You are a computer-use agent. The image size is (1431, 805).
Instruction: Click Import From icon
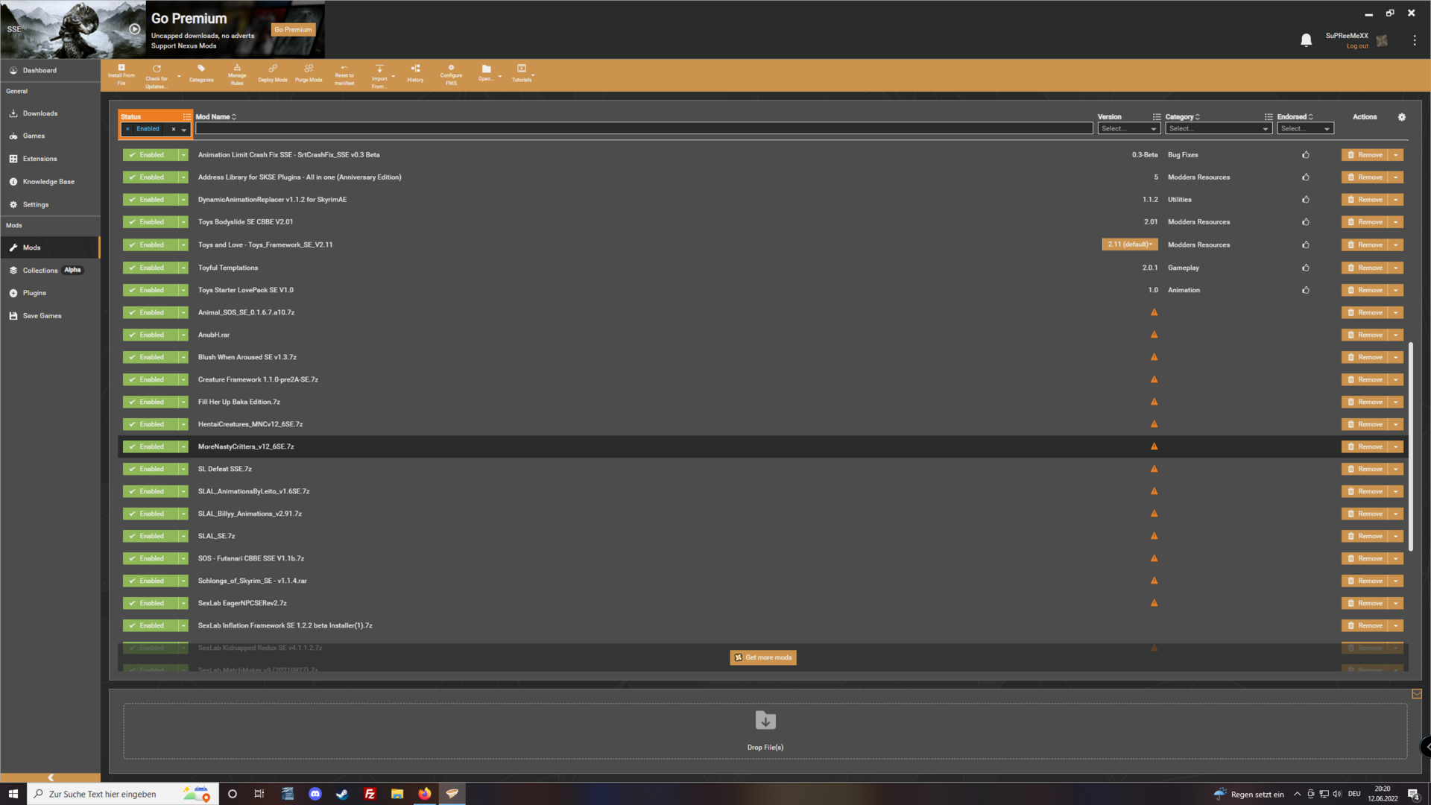379,76
